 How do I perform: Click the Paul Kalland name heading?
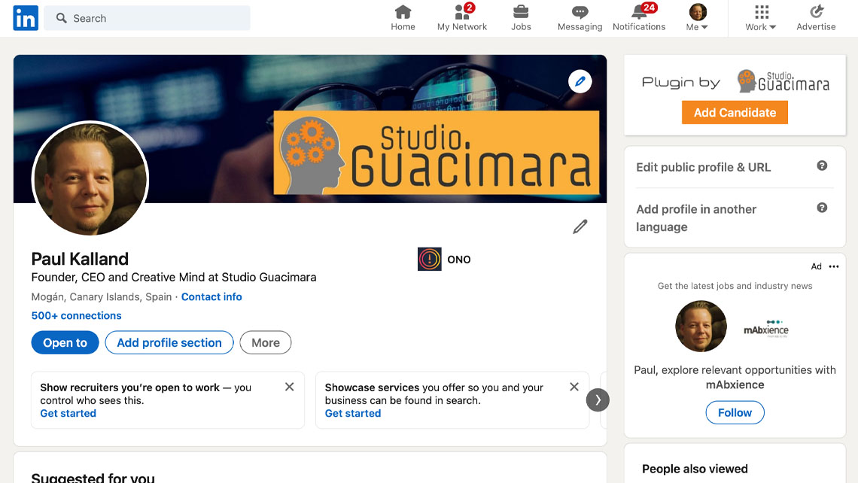point(80,259)
